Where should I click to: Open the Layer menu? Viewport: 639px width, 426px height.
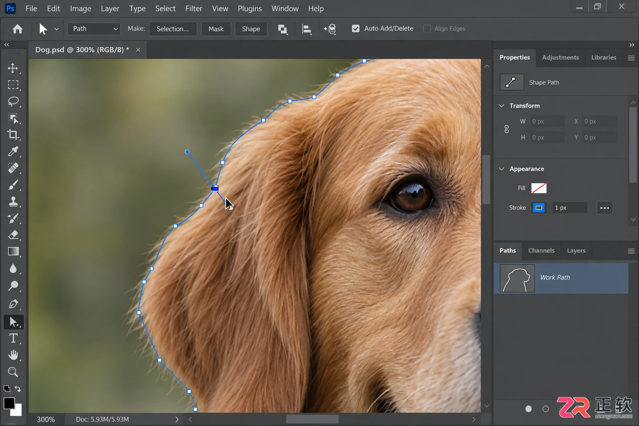click(110, 8)
